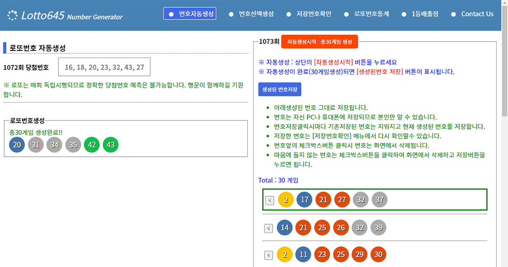Click the 1072회 winning numbers field
This screenshot has height=267, width=508.
(x=104, y=67)
